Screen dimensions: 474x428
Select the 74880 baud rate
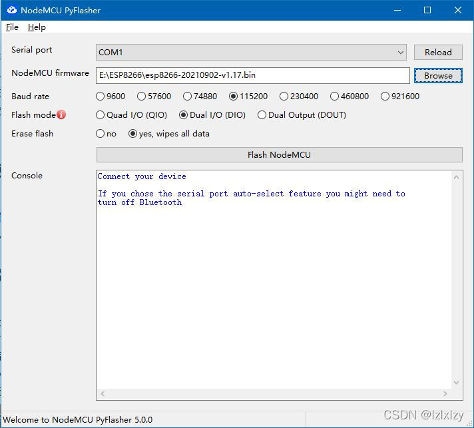200,97
